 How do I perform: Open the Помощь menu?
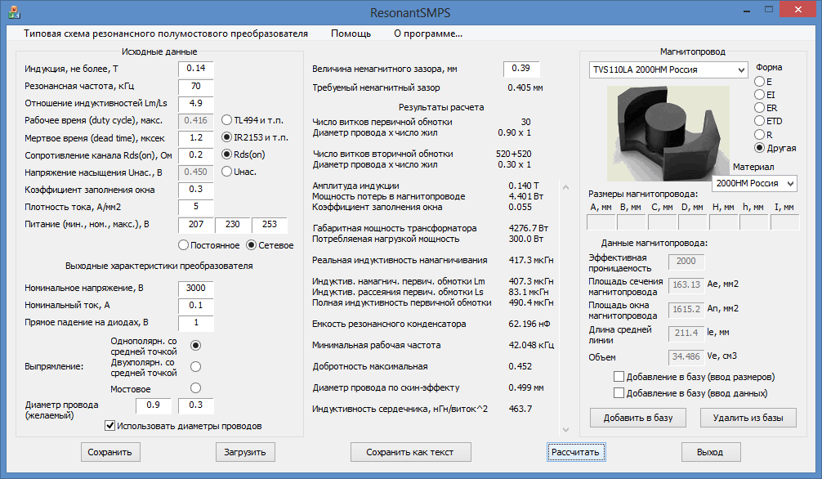coord(351,34)
